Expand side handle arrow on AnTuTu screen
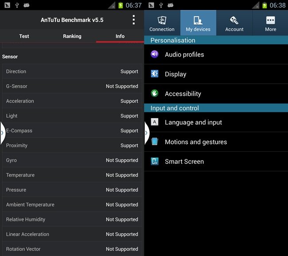This screenshot has width=288, height=256. tap(2, 132)
